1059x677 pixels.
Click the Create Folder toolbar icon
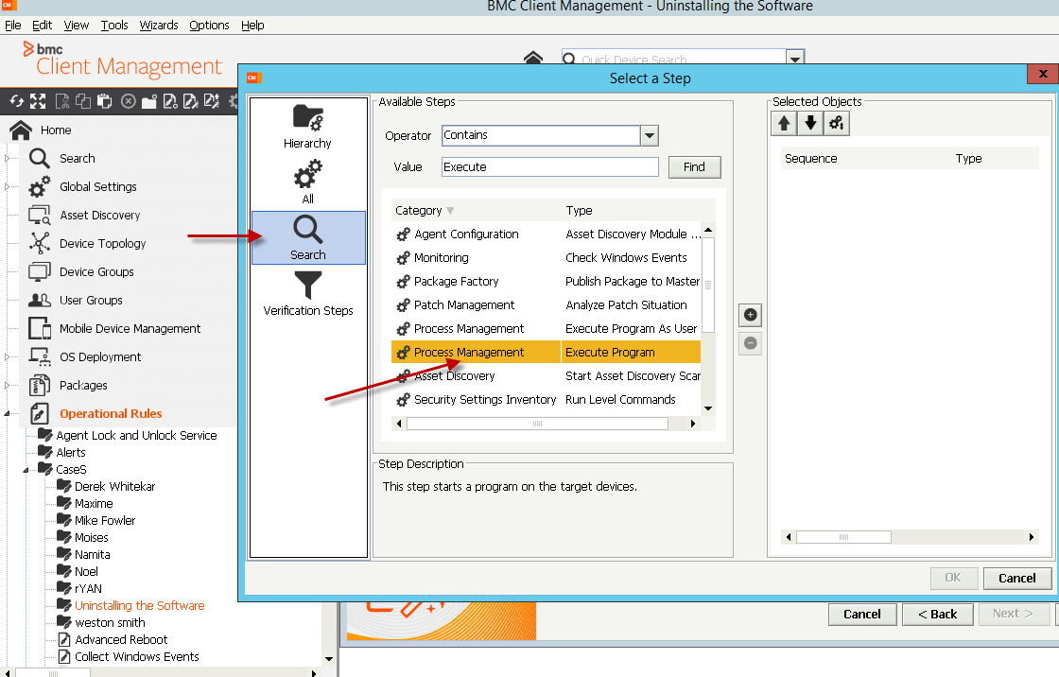[x=148, y=101]
